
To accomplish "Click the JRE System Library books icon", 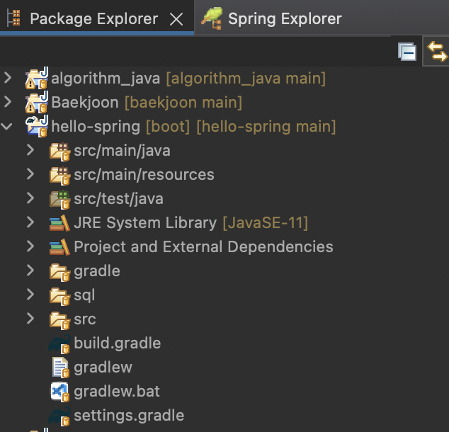I will pos(59,222).
